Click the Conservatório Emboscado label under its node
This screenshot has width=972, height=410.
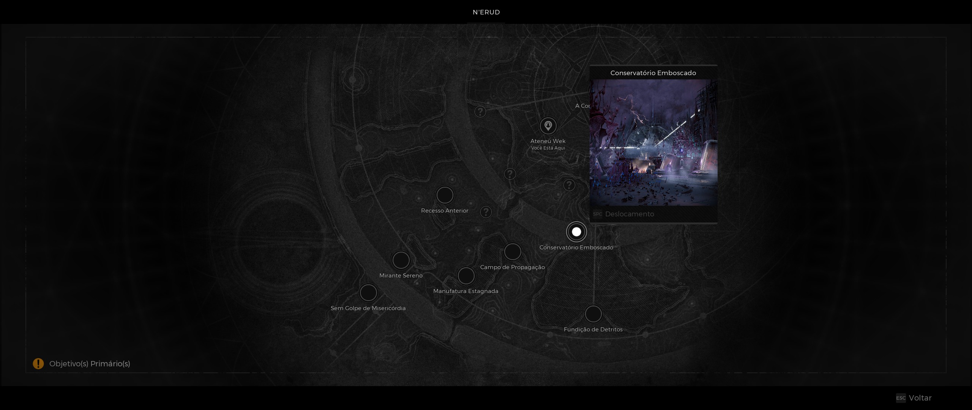tap(576, 248)
